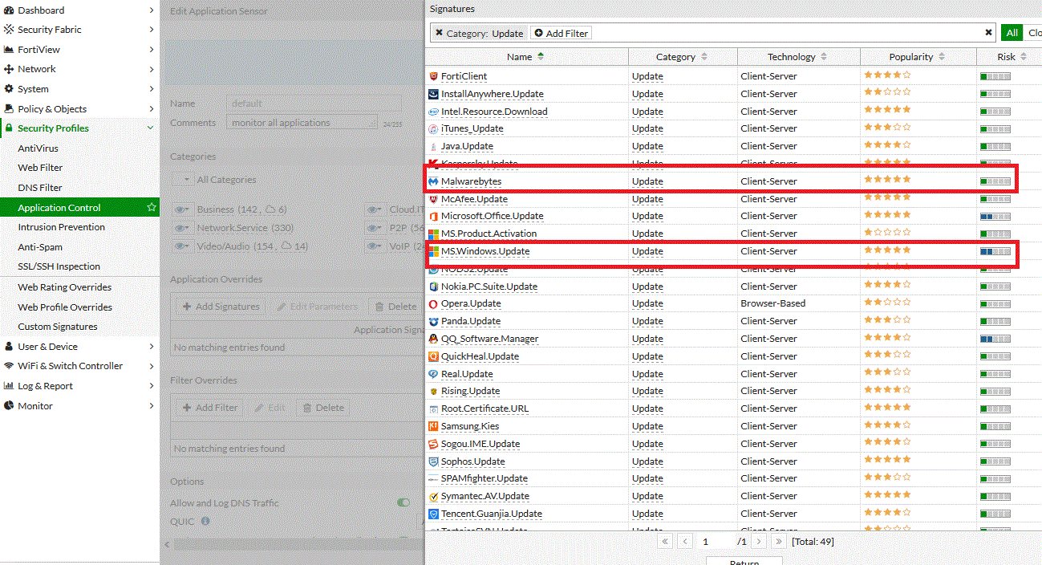Open the Web Filter menu item

[x=40, y=168]
